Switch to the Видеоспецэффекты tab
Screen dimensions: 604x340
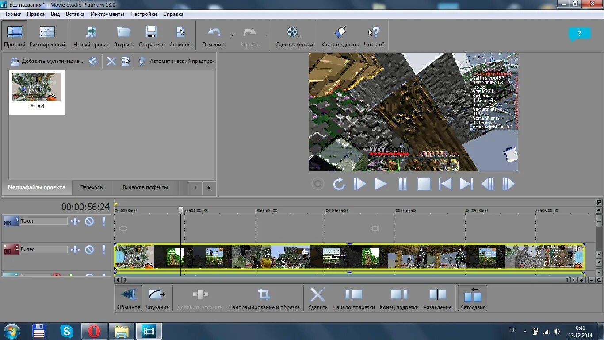click(145, 187)
